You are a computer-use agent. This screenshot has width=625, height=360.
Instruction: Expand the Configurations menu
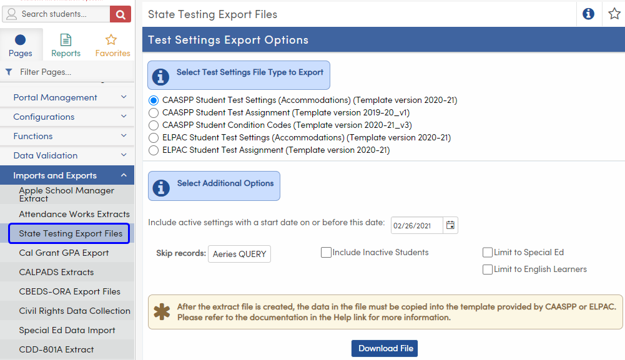[67, 116]
